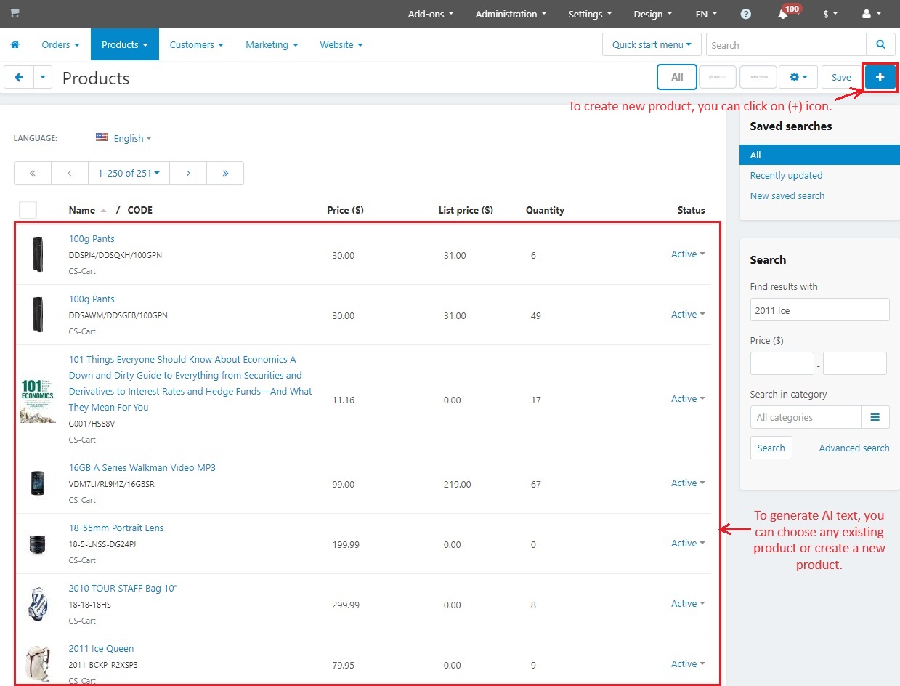Change status of 18-55mm Portrait Lens
The width and height of the screenshot is (900, 686).
pyautogui.click(x=688, y=544)
